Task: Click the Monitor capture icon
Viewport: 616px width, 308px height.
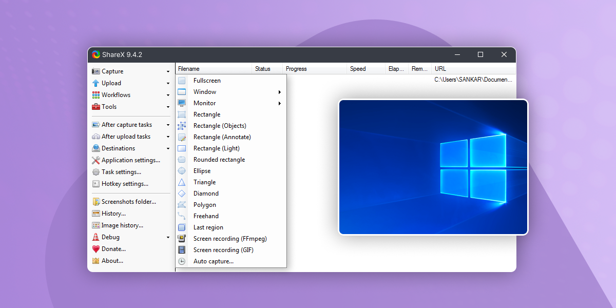Action: (x=182, y=103)
